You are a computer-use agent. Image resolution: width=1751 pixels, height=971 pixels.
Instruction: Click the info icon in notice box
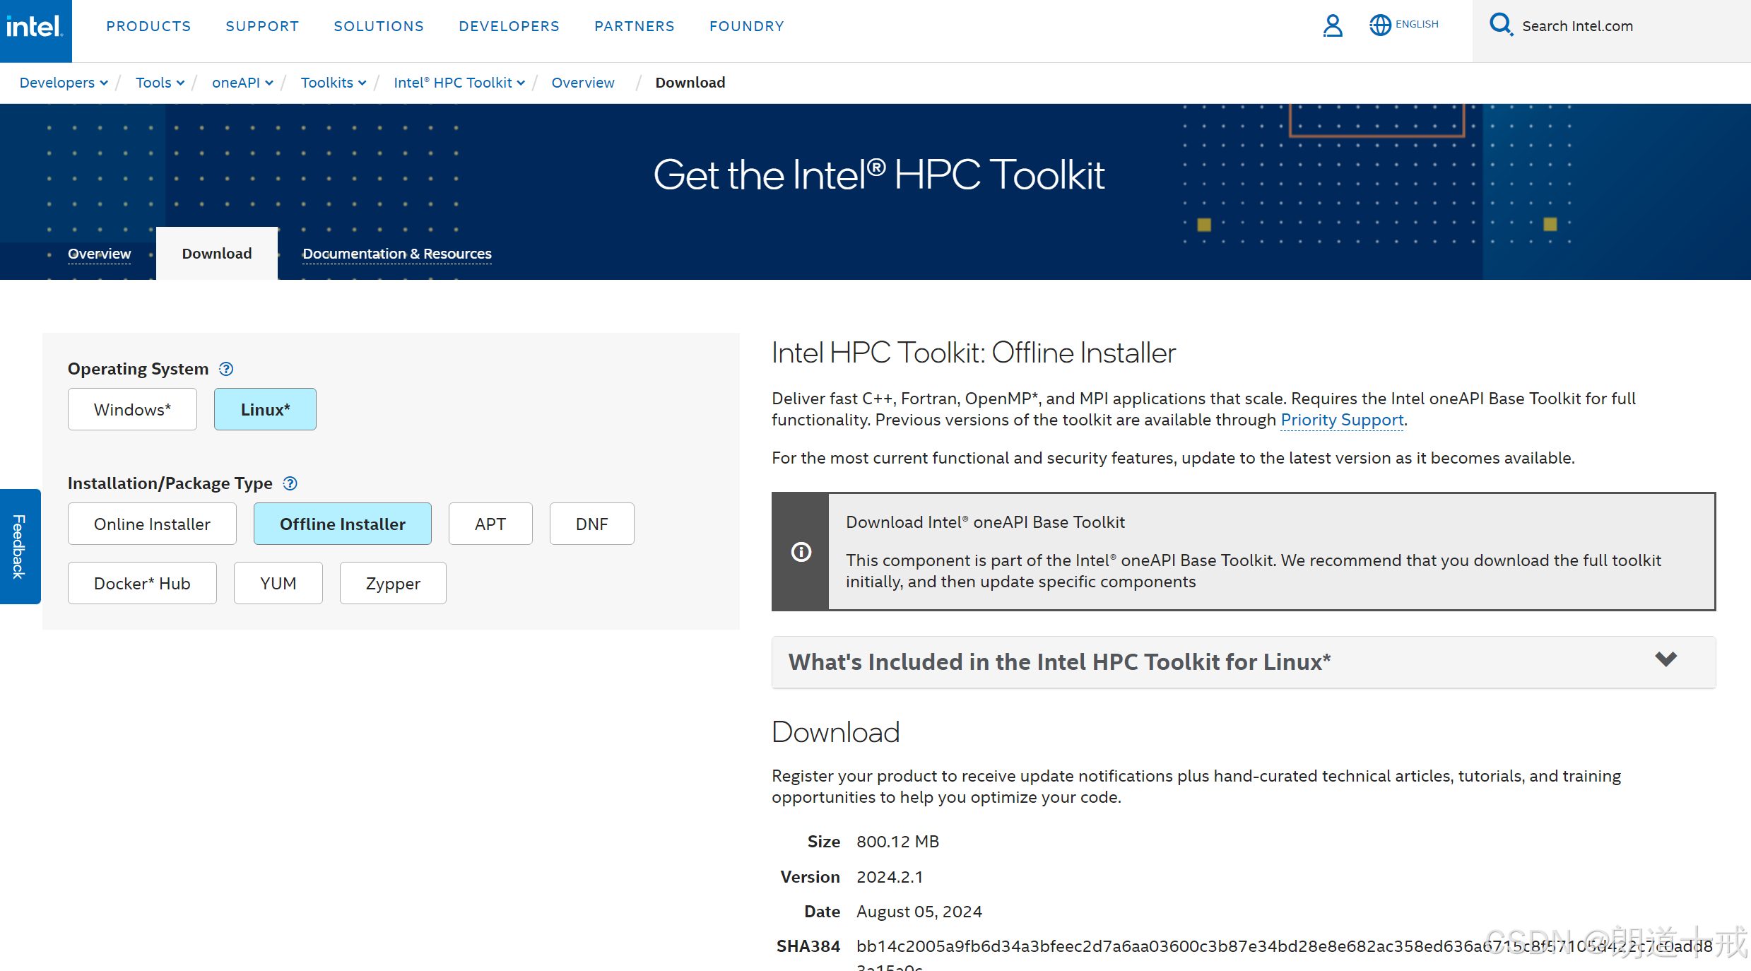[x=801, y=552]
